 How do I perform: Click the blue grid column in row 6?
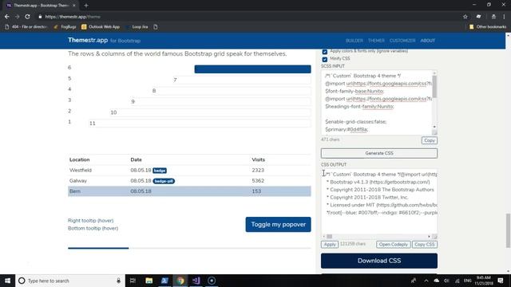point(252,69)
